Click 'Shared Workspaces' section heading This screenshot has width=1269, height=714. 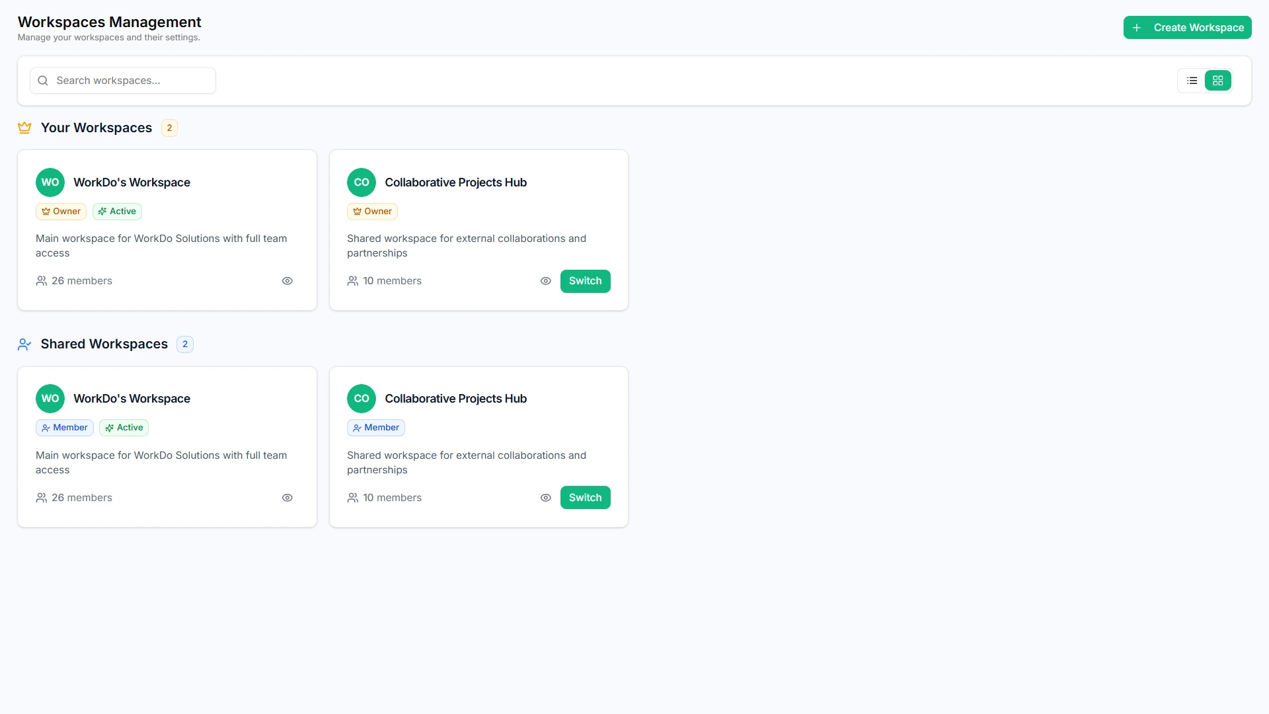[104, 344]
